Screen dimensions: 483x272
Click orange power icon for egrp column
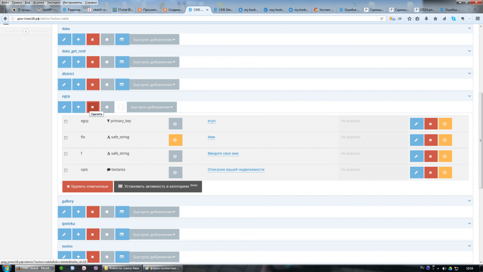(x=445, y=124)
